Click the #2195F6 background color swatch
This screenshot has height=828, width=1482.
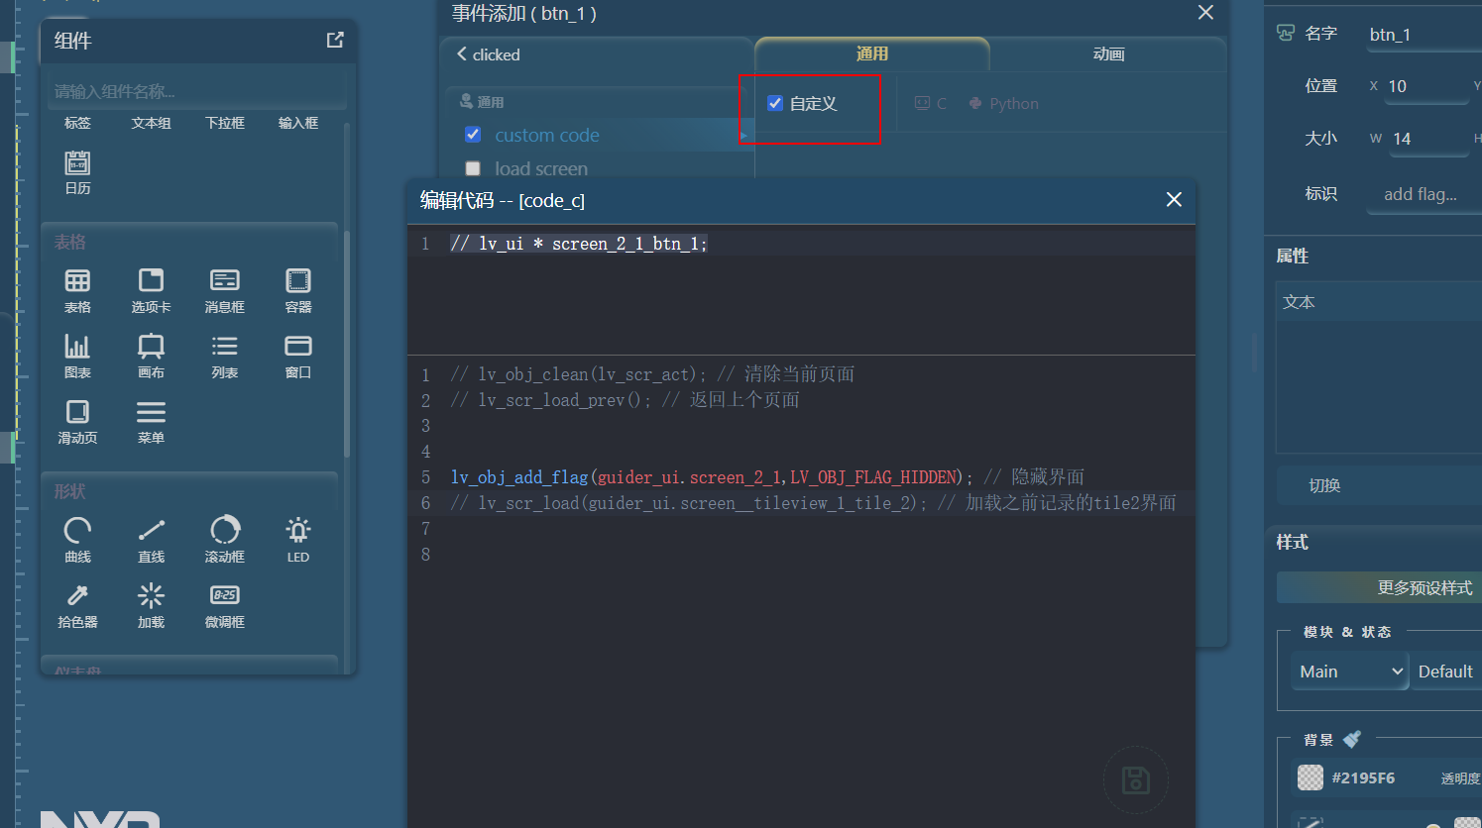1311,777
